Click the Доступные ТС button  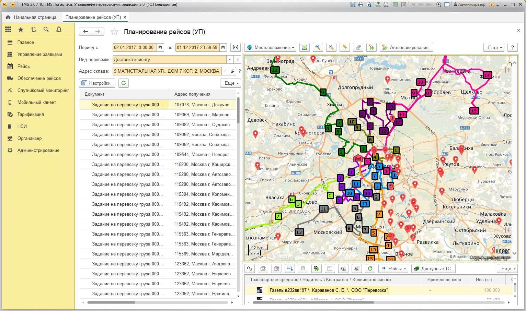(x=433, y=268)
